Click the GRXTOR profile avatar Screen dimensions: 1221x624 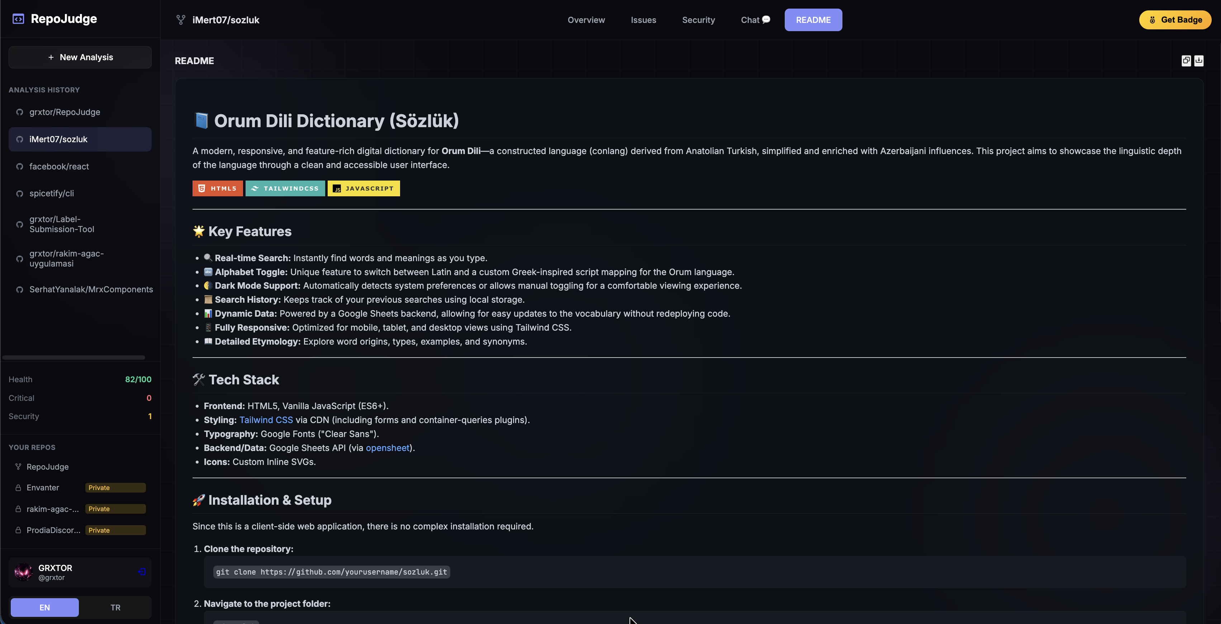[x=23, y=572]
